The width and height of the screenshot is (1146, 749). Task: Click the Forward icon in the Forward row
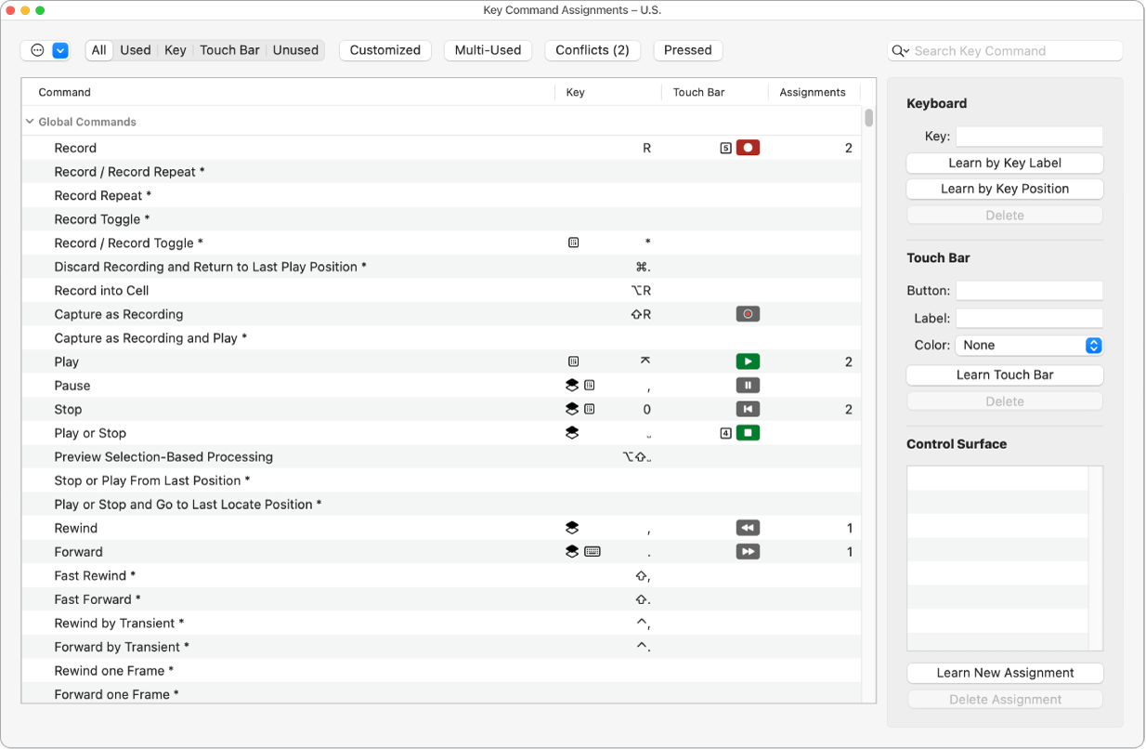pos(748,551)
